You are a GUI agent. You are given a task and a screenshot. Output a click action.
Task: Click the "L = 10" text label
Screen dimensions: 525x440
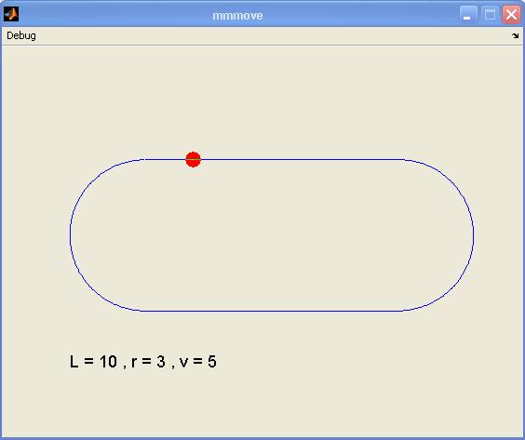point(93,362)
